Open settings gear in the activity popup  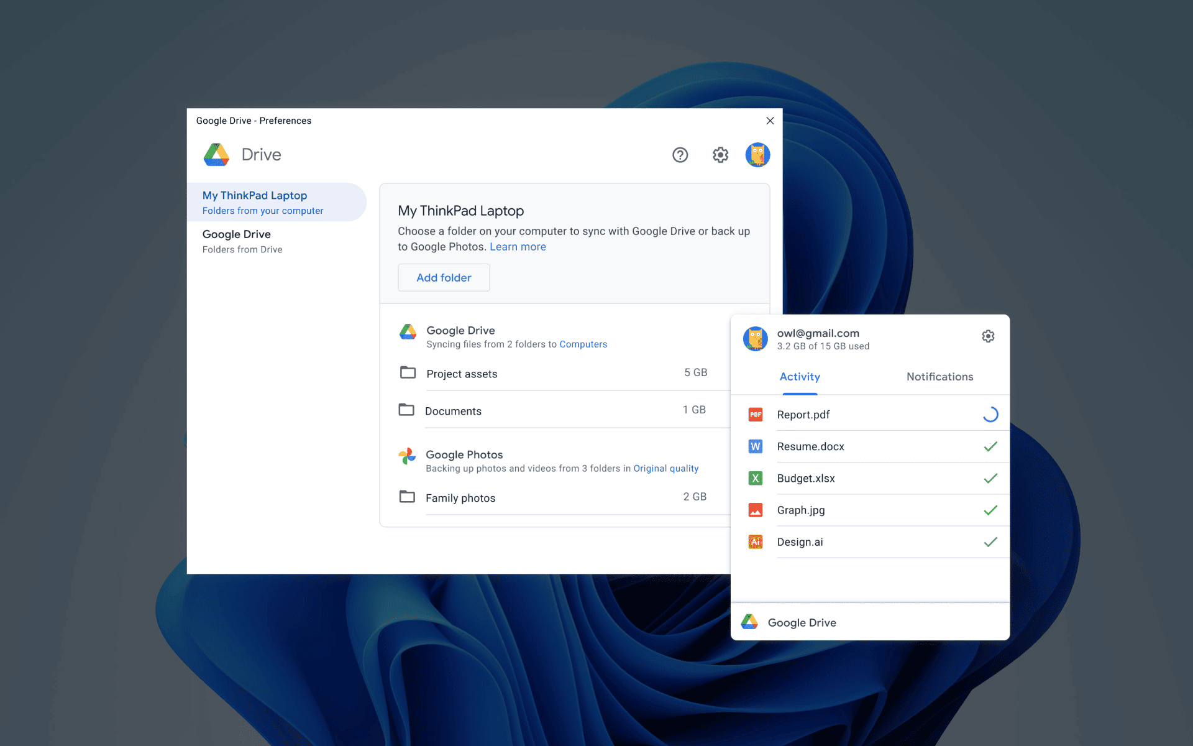click(x=988, y=336)
